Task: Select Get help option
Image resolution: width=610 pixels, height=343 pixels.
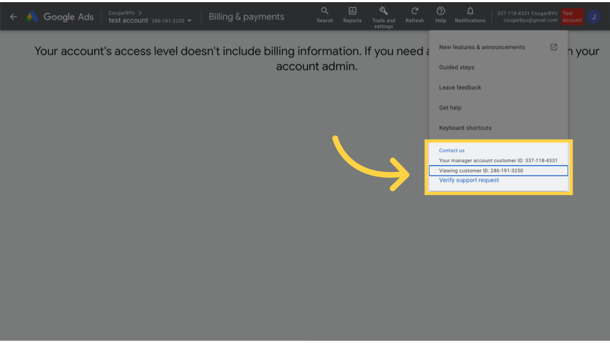Action: pyautogui.click(x=451, y=108)
